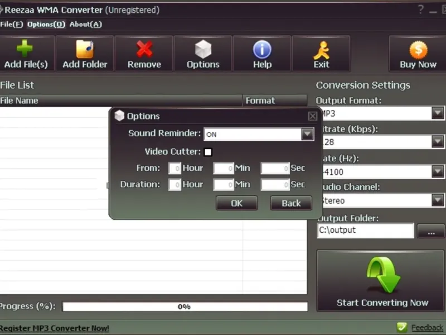Click the MP3 Output Format value box
The image size is (446, 335).
[377, 113]
